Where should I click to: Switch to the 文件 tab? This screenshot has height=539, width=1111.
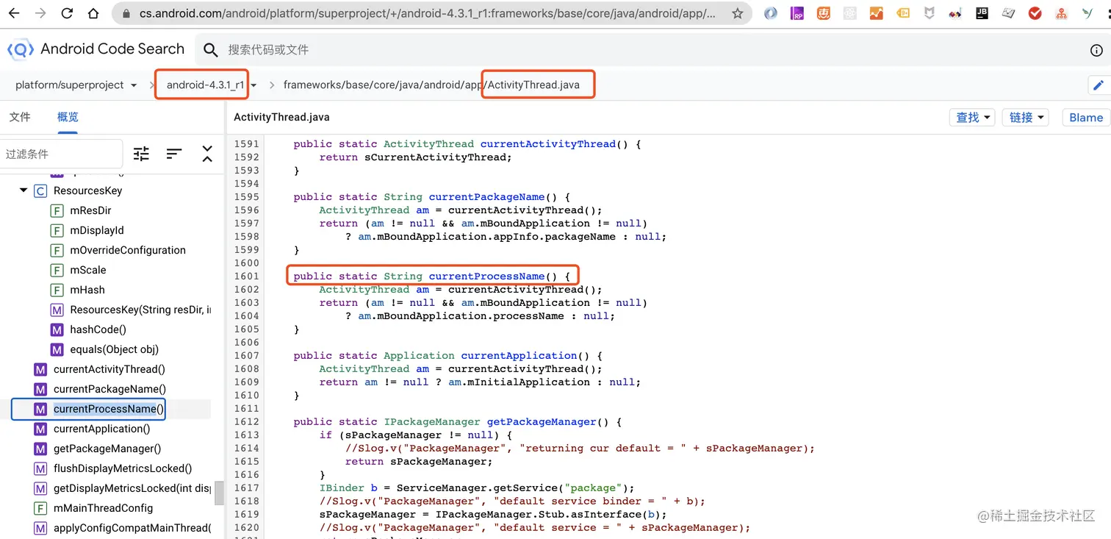click(20, 117)
